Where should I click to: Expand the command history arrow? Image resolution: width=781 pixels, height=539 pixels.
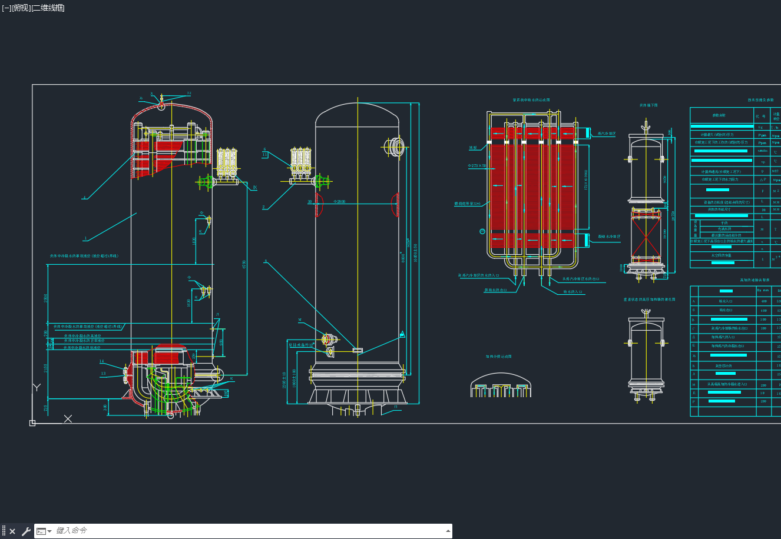click(447, 531)
